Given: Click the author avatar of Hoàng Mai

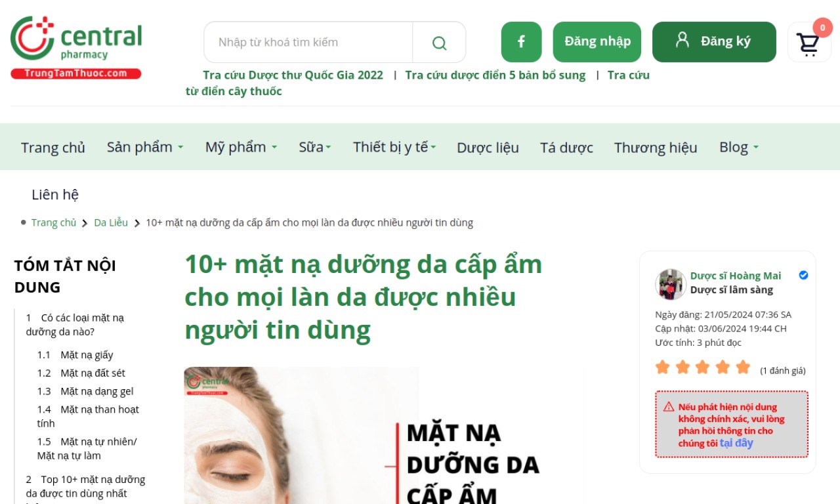Looking at the screenshot, I should coord(671,283).
